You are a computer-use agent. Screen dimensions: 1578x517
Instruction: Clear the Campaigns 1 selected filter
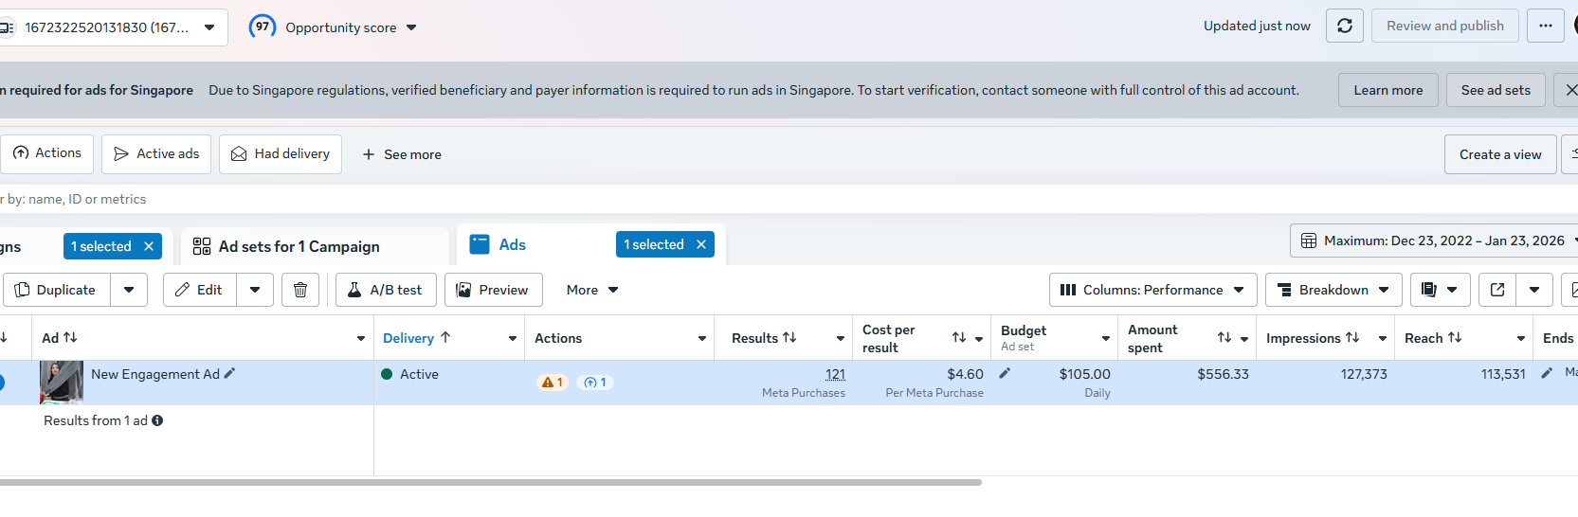[149, 246]
